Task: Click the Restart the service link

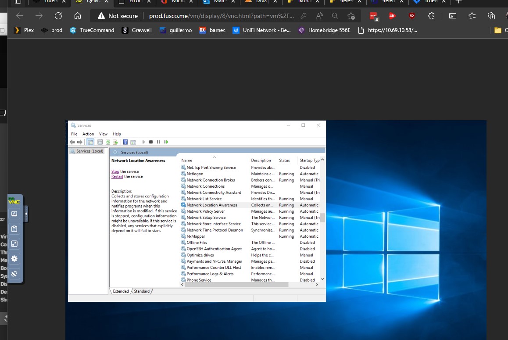Action: pos(117,176)
